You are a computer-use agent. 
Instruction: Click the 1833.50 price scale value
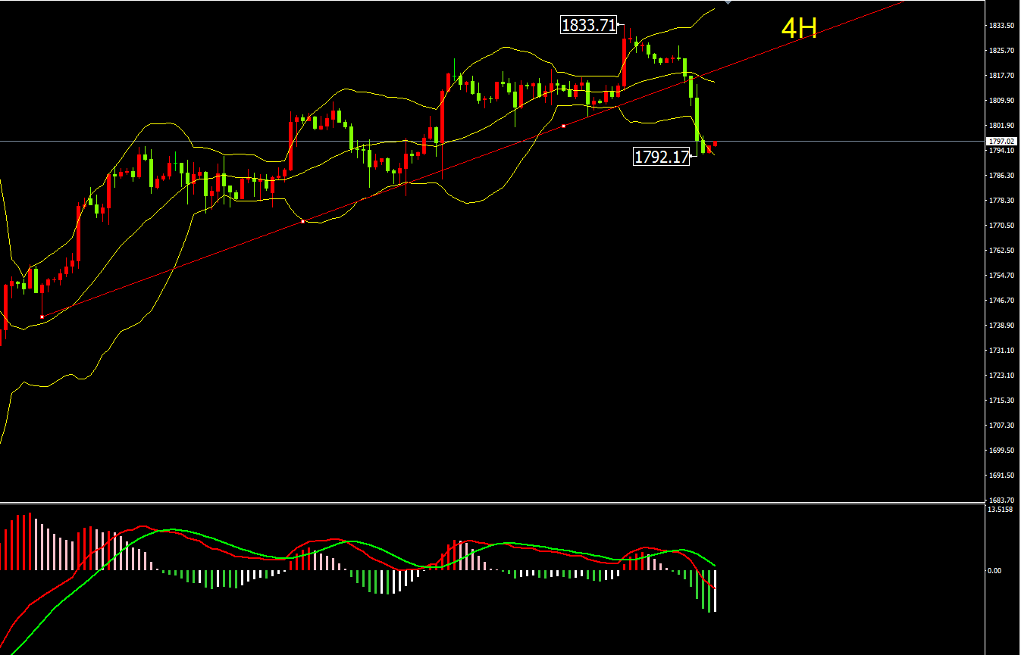click(1001, 26)
